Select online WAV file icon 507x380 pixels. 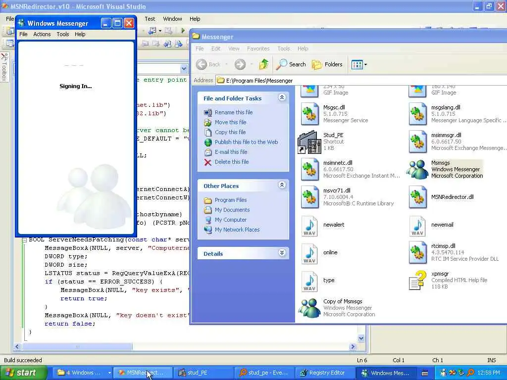coord(309,253)
